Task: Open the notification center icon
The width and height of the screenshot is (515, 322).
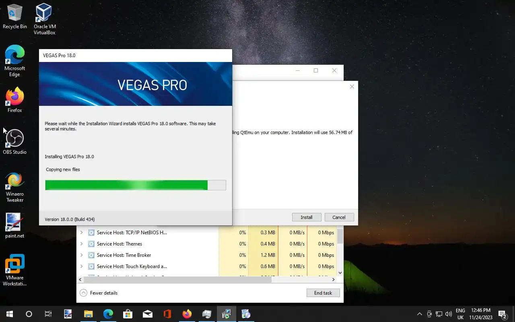Action: click(x=503, y=314)
